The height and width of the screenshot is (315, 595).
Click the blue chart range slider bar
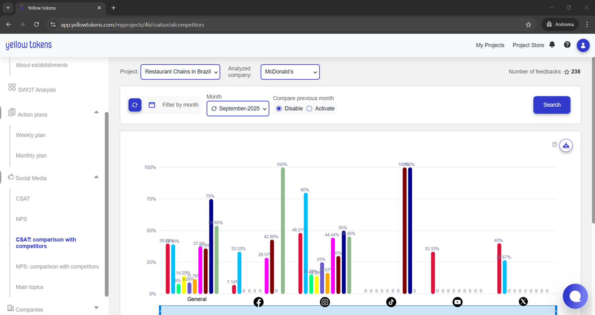tap(358, 310)
